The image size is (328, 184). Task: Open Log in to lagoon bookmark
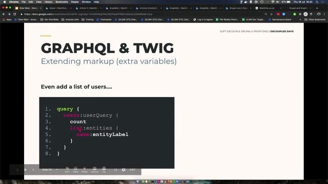[203, 19]
